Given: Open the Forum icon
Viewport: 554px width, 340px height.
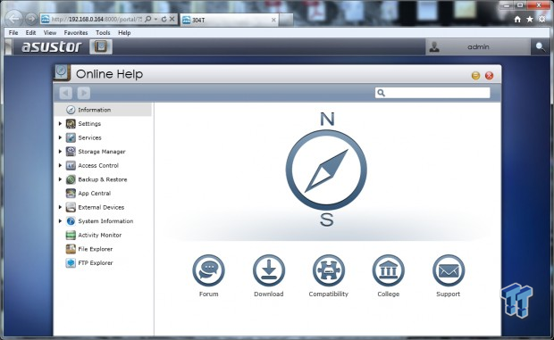Looking at the screenshot, I should pos(208,270).
